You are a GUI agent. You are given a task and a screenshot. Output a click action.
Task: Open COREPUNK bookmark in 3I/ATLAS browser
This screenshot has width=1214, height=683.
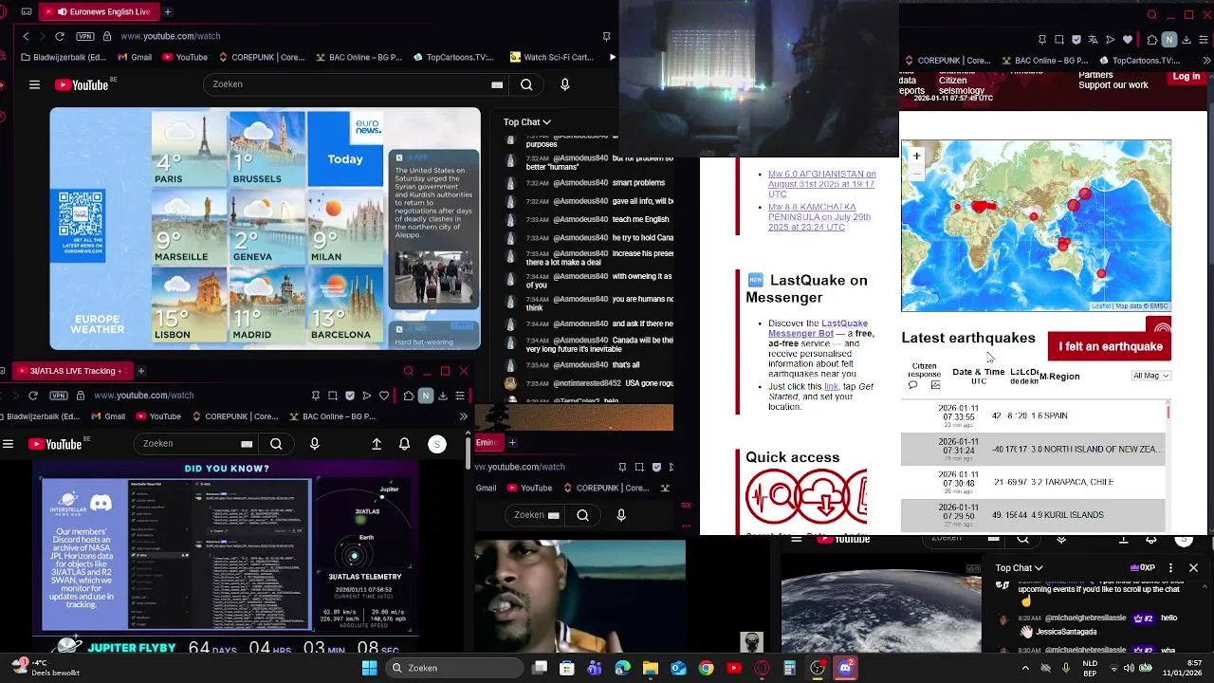pos(236,416)
